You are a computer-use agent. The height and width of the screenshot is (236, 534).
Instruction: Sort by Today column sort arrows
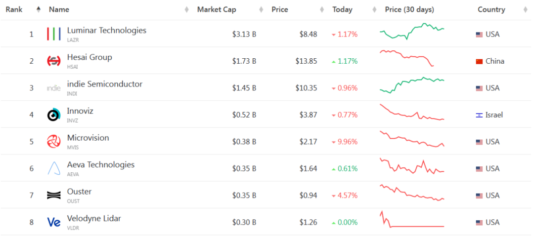tap(374, 9)
